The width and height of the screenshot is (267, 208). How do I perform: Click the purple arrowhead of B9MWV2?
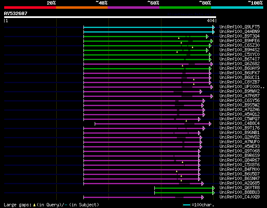pyautogui.click(x=201, y=92)
